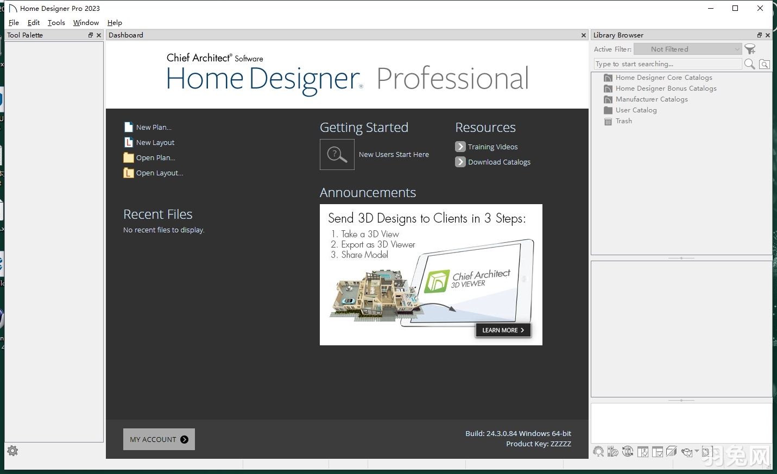
Task: Click the library search input field
Action: 667,64
